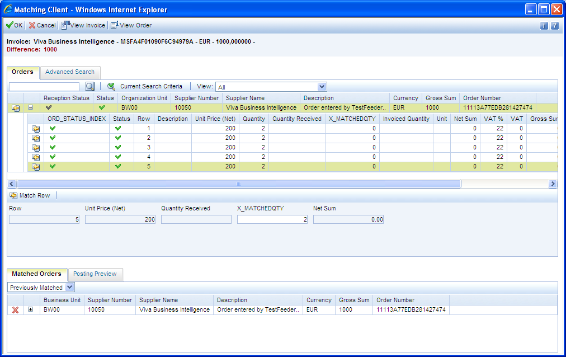
Task: Open View Invoice from toolbar
Action: (x=83, y=25)
